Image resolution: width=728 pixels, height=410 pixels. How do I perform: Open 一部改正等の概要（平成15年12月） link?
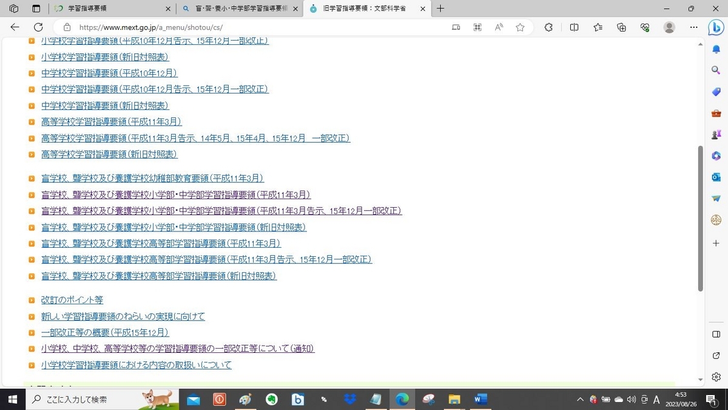point(105,333)
